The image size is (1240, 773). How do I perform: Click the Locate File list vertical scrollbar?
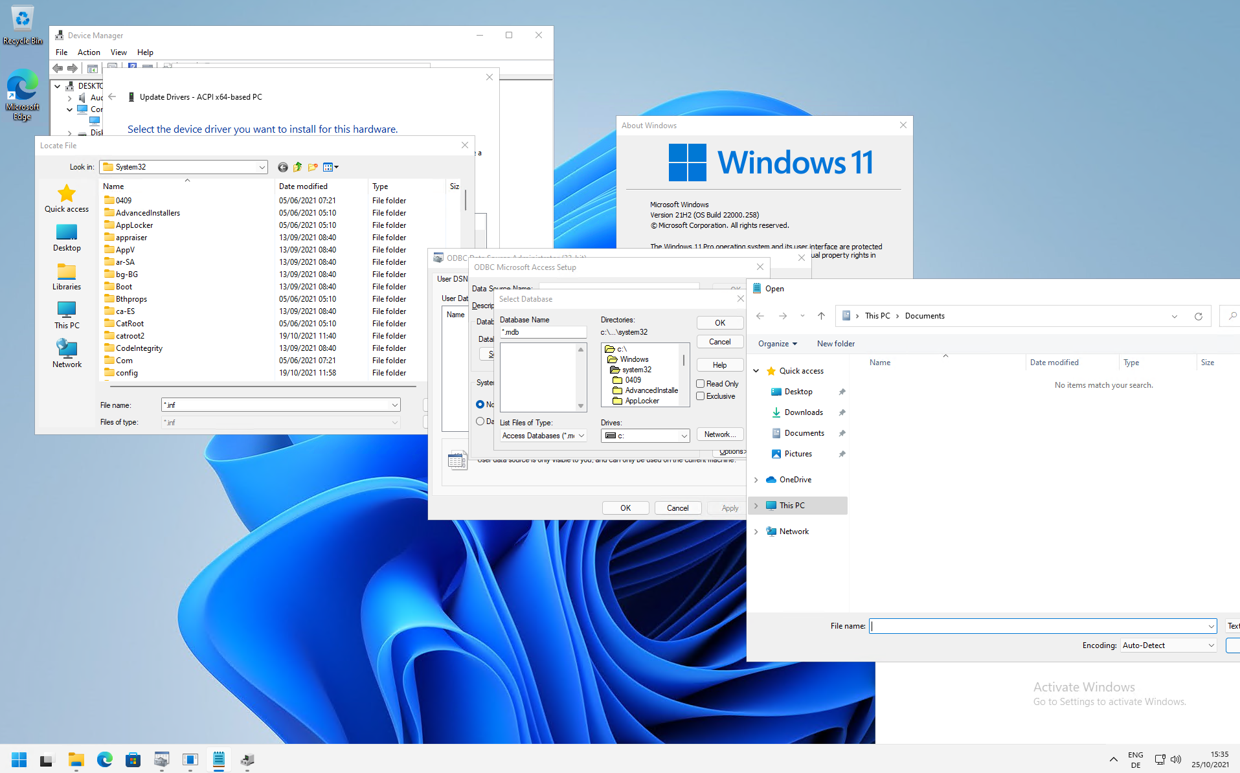pyautogui.click(x=465, y=200)
